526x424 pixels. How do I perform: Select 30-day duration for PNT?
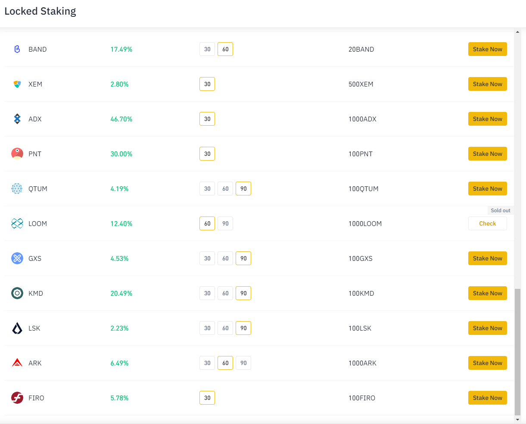[207, 154]
